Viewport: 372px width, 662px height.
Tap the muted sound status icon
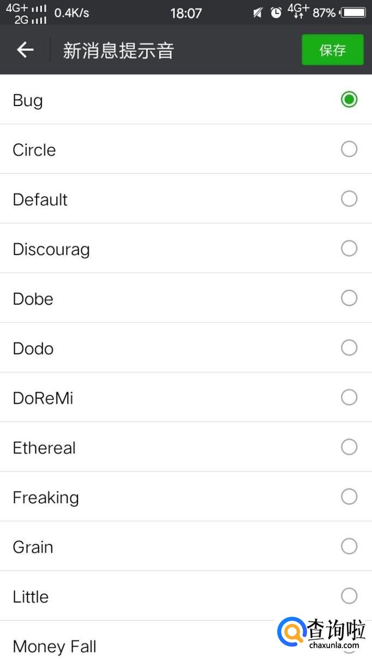pos(258,13)
